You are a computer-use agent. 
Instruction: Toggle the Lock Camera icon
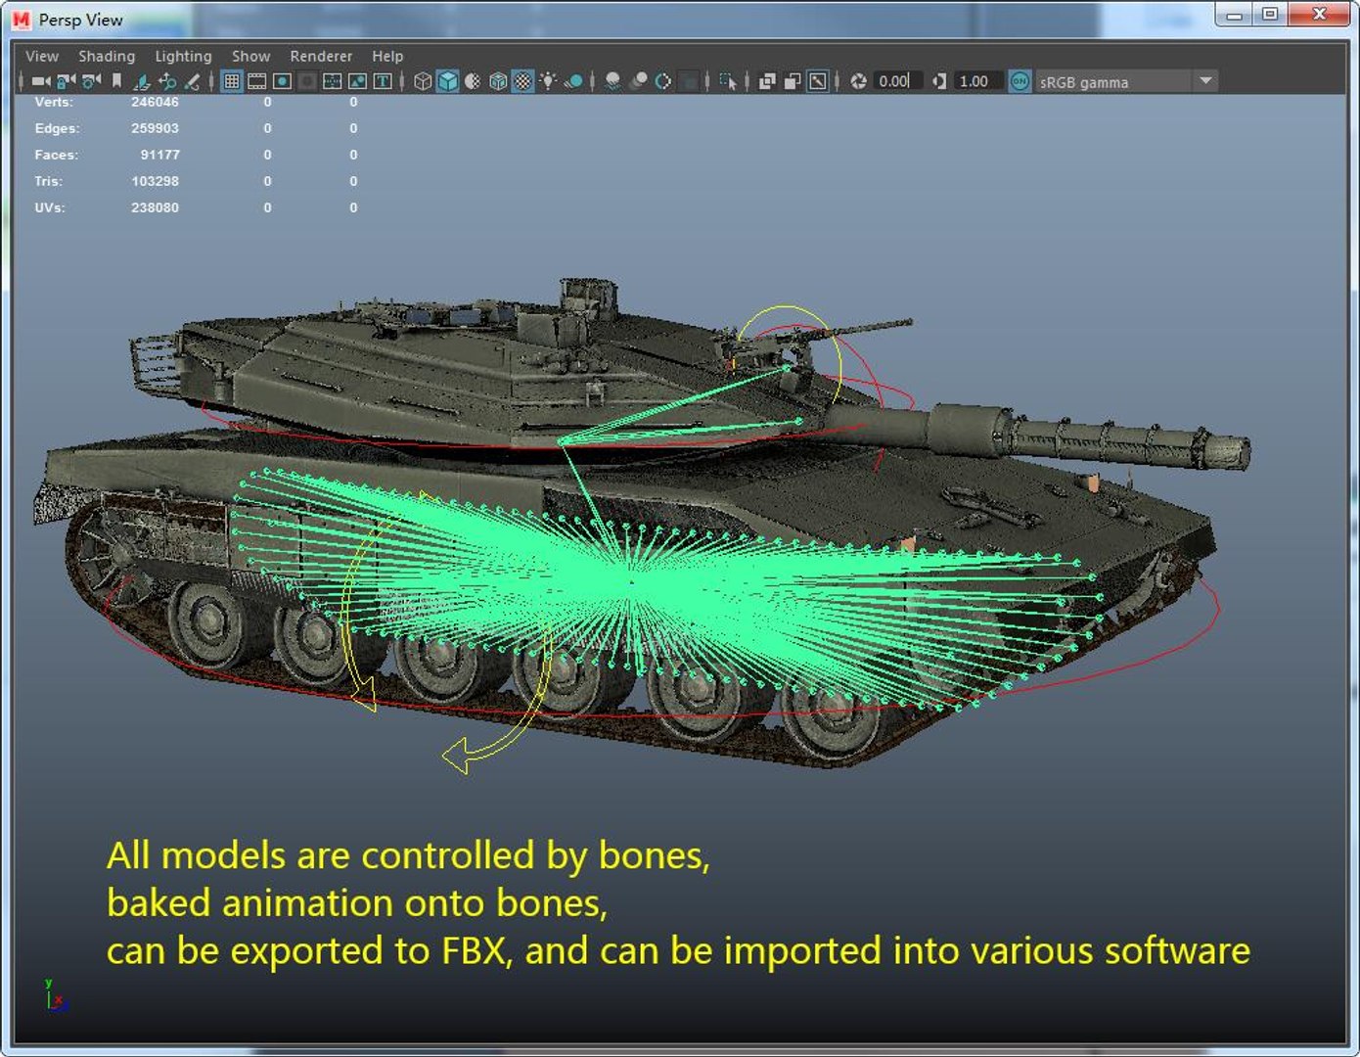[66, 81]
